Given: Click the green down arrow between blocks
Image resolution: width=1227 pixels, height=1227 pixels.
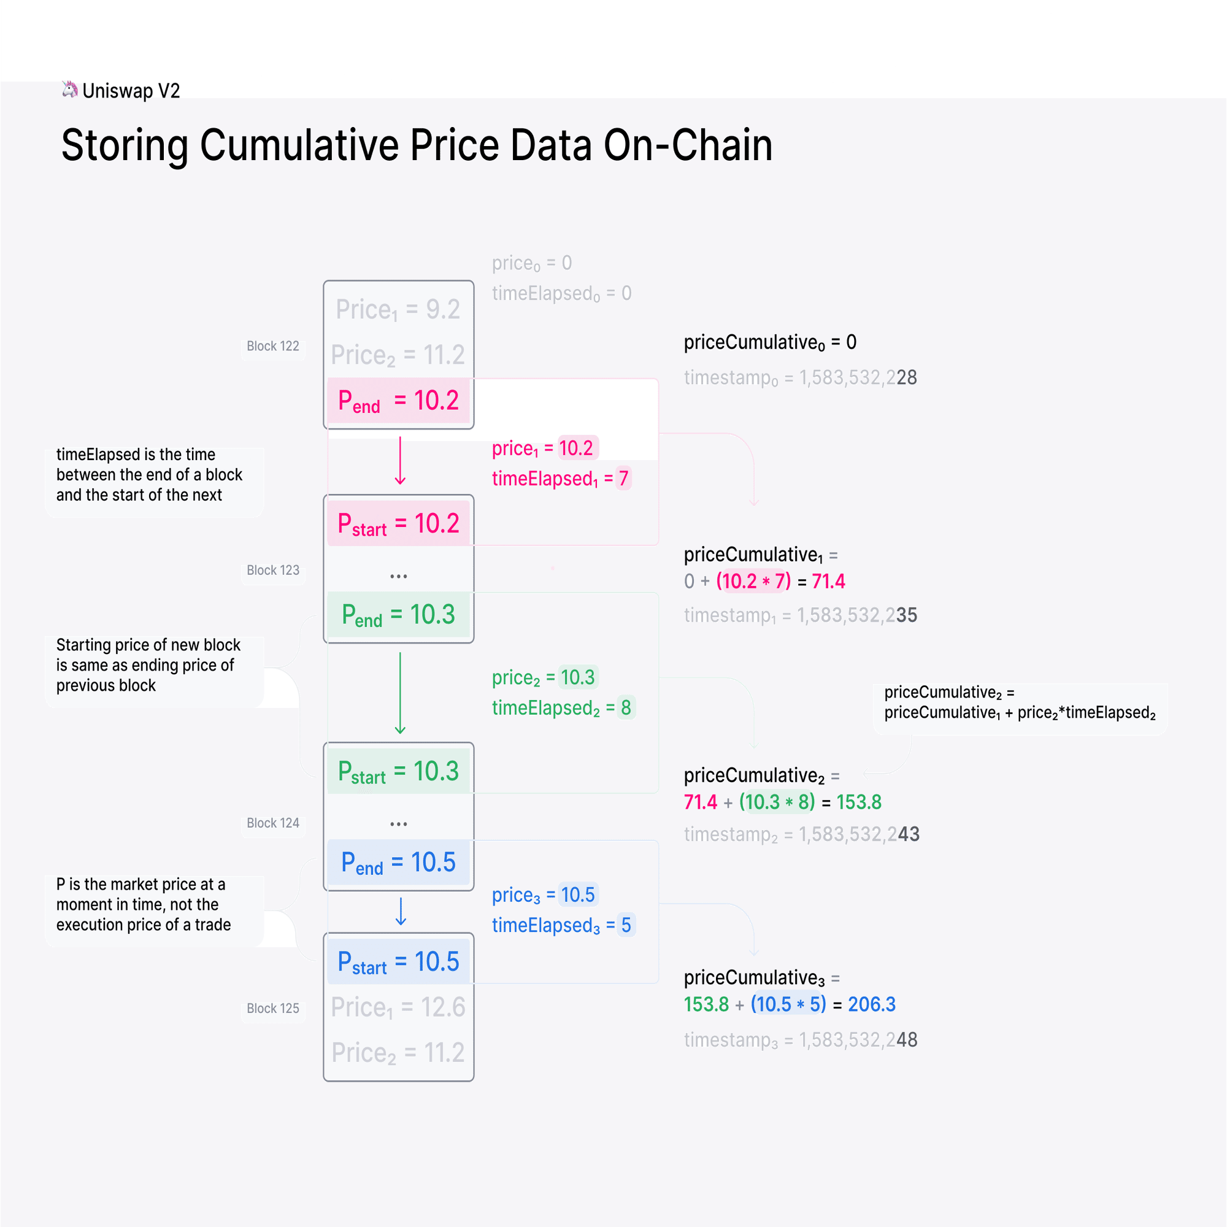Looking at the screenshot, I should tap(400, 693).
